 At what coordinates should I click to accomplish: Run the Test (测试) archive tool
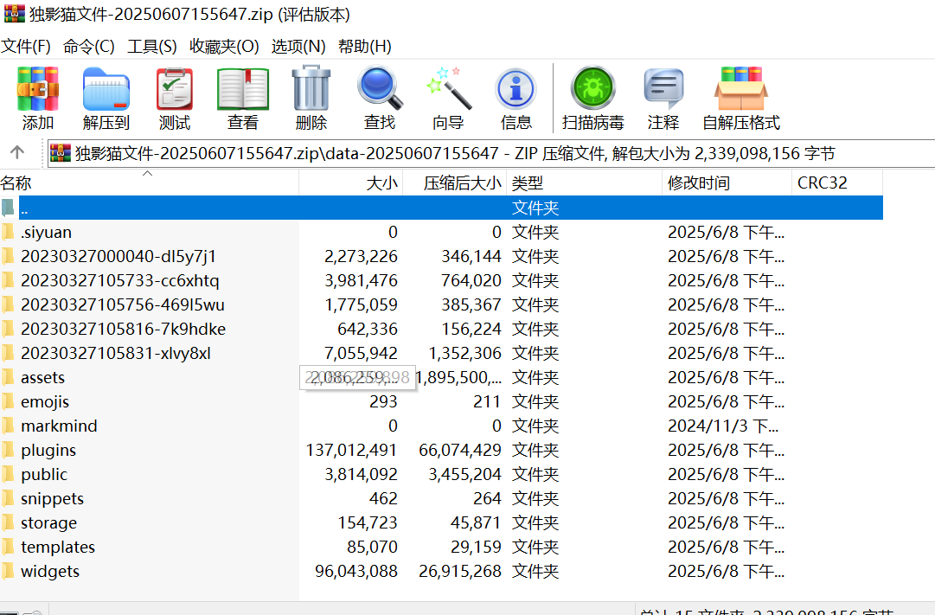tap(174, 89)
